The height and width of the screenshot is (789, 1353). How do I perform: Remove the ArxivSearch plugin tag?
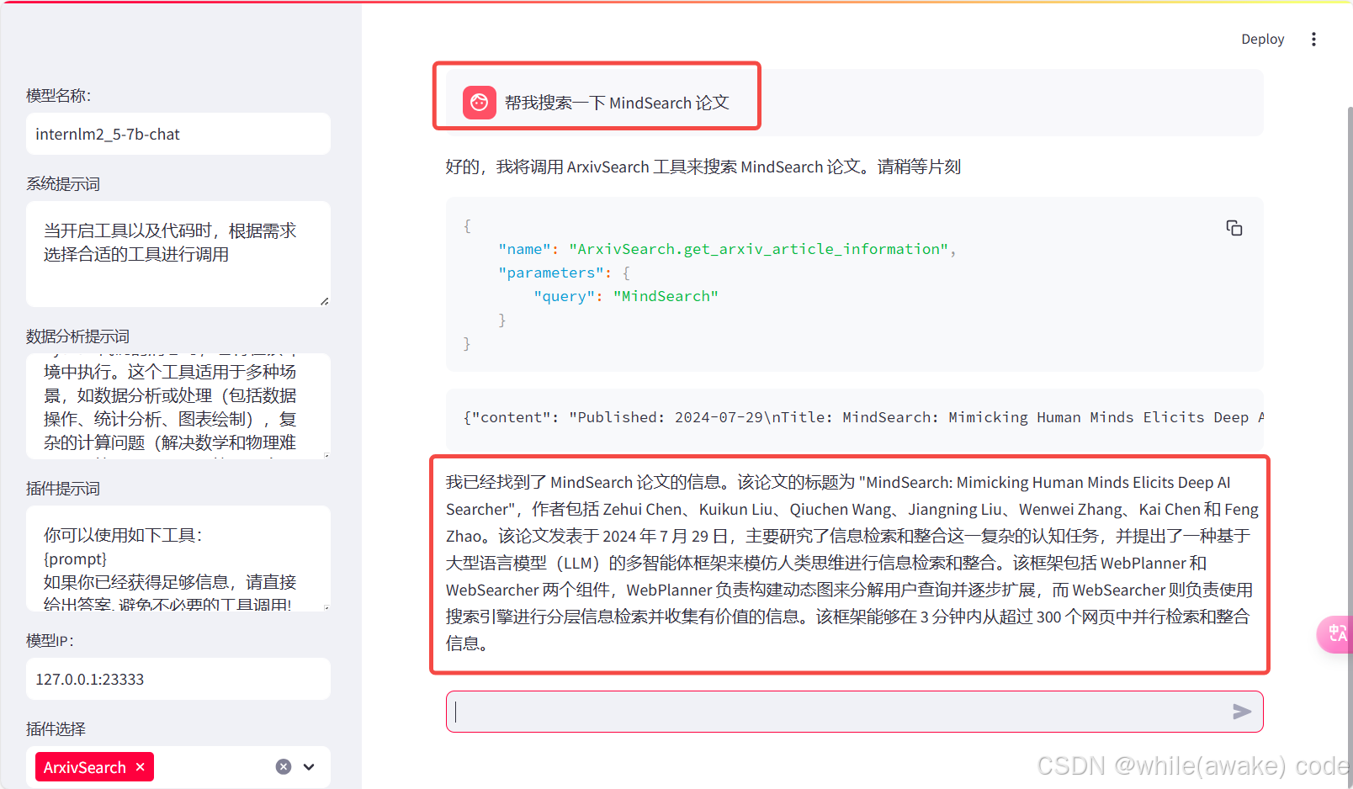coord(141,767)
